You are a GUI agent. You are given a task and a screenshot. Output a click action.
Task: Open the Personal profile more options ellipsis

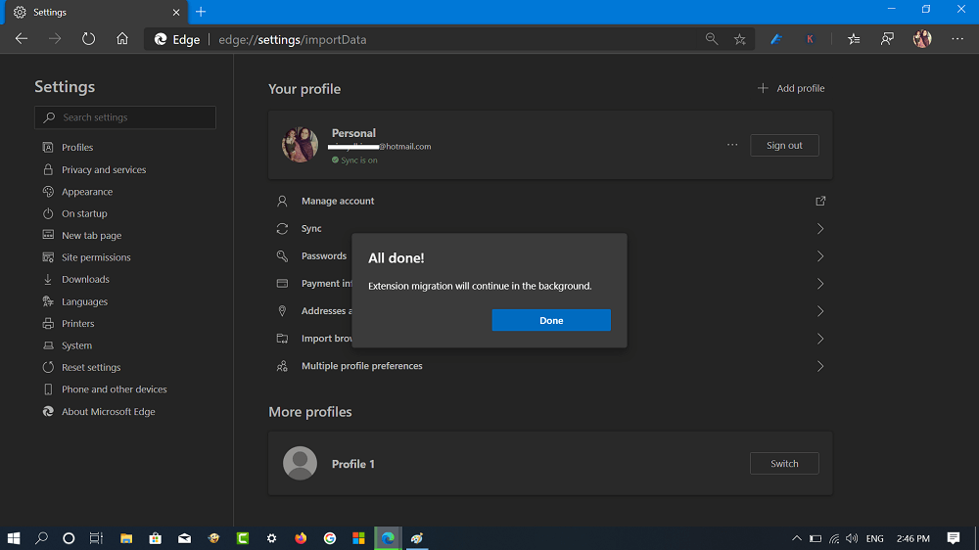pyautogui.click(x=732, y=145)
